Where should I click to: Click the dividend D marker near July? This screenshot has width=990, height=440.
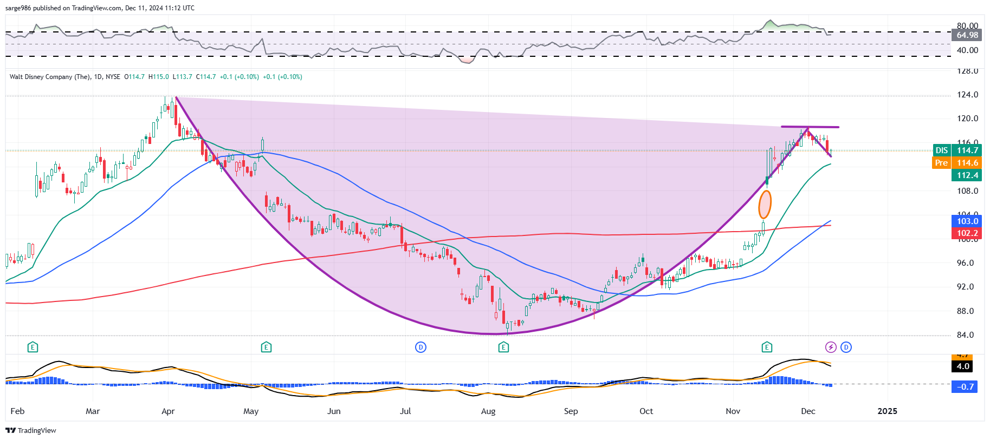coord(420,347)
